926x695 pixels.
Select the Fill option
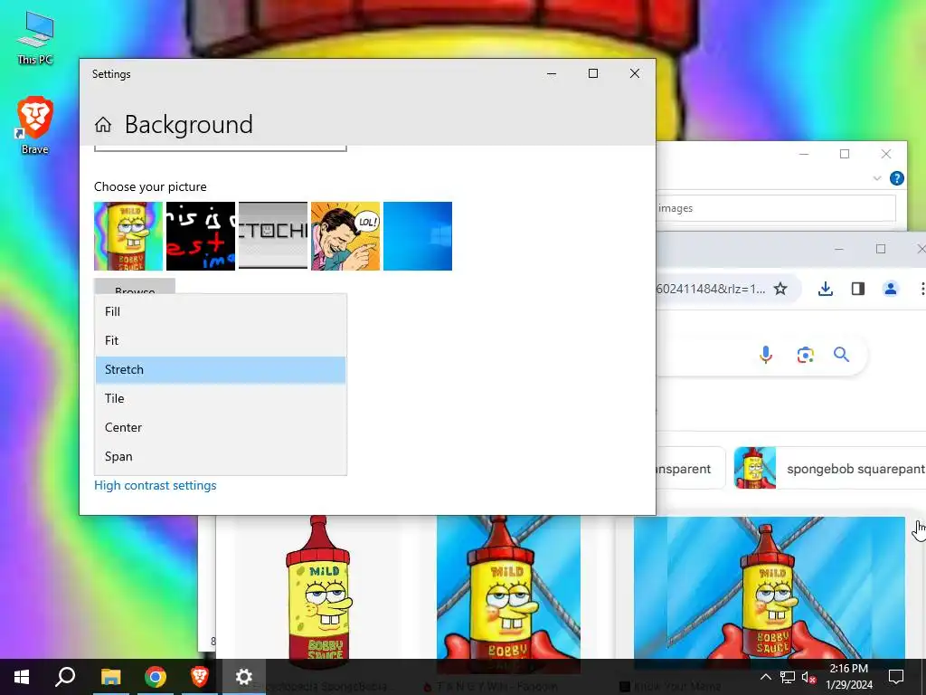point(221,311)
